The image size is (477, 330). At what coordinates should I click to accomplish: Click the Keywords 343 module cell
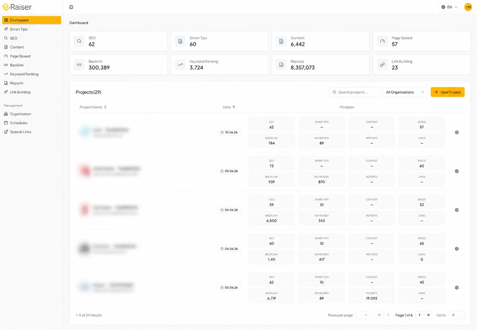[322, 218]
